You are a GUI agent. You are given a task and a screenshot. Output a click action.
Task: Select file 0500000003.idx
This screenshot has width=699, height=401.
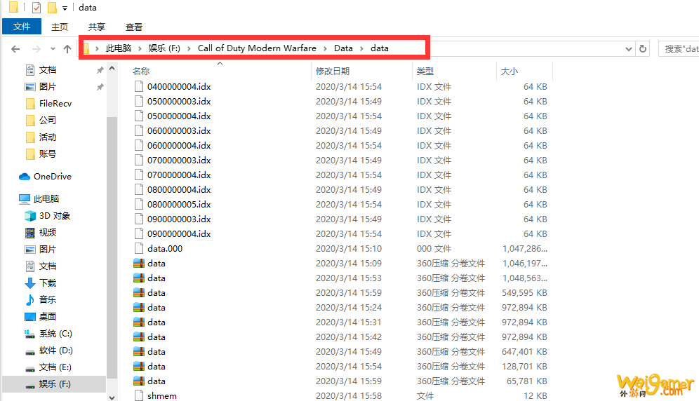pos(179,101)
